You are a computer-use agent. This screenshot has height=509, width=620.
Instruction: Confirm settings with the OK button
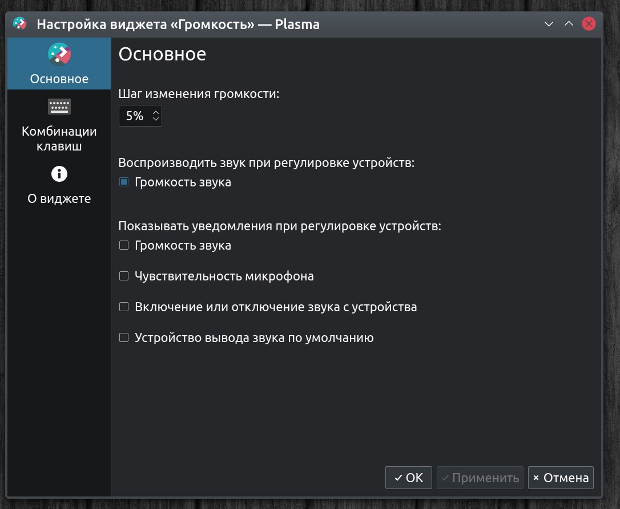(408, 478)
